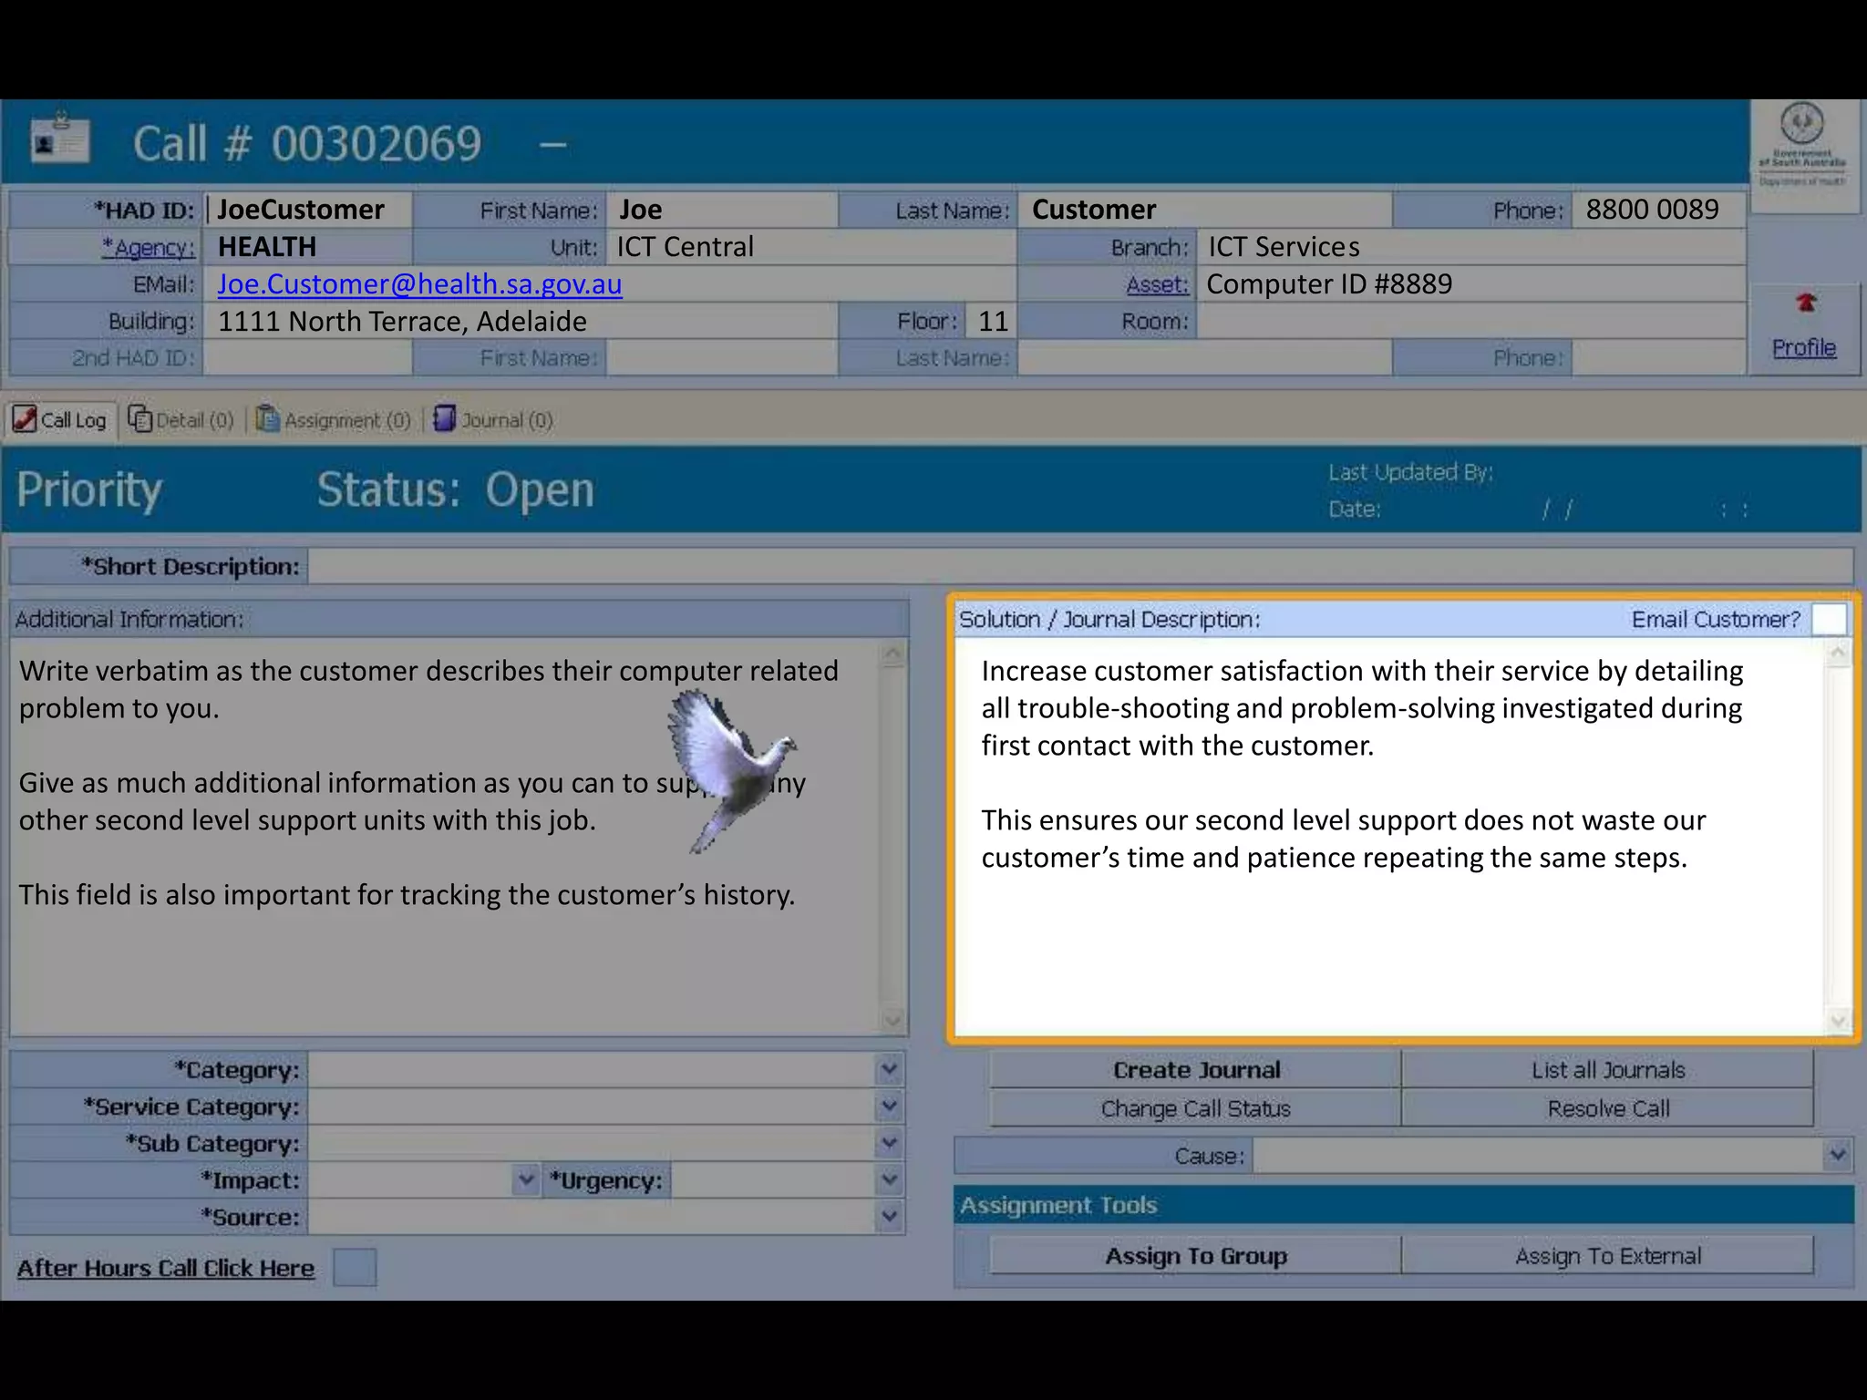Open the Impact dropdown
The image size is (1867, 1400).
526,1180
